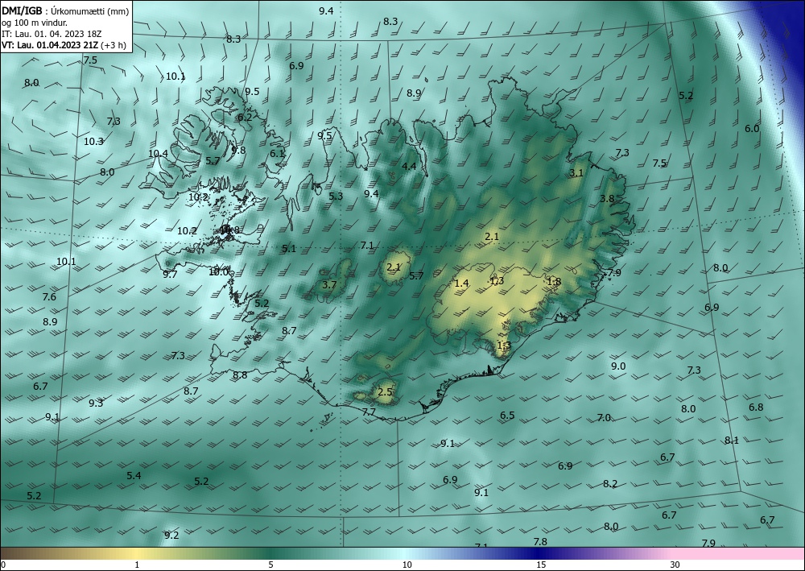Click the map value 8.2

click(610, 484)
